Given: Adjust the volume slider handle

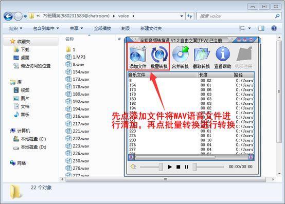Looking at the screenshot, I should (x=161, y=166).
